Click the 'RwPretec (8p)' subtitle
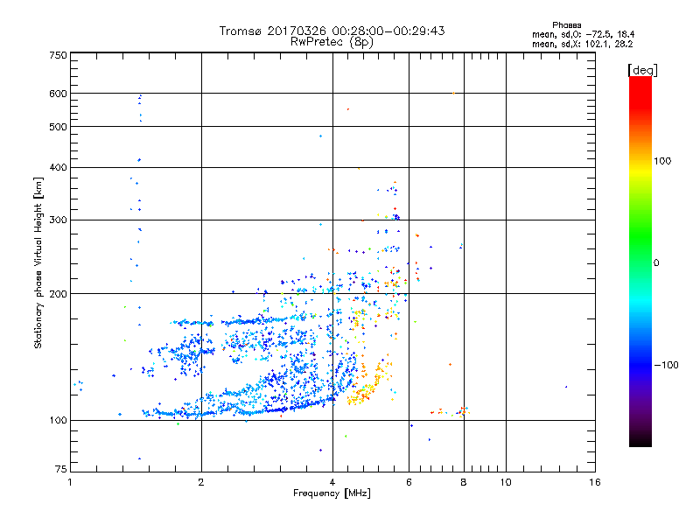This screenshot has width=700, height=525. pyautogui.click(x=332, y=42)
